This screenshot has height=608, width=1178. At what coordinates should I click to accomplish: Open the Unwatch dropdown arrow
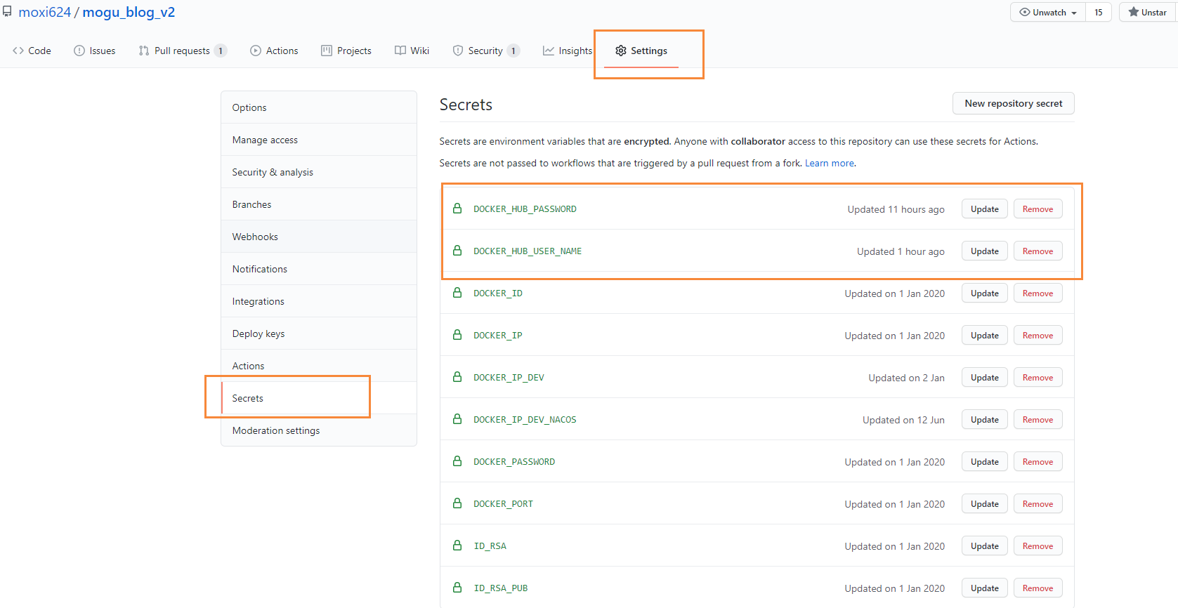[1074, 13]
